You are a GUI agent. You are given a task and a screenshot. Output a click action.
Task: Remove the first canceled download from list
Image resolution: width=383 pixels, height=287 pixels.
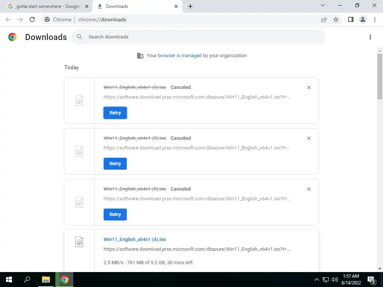point(309,87)
